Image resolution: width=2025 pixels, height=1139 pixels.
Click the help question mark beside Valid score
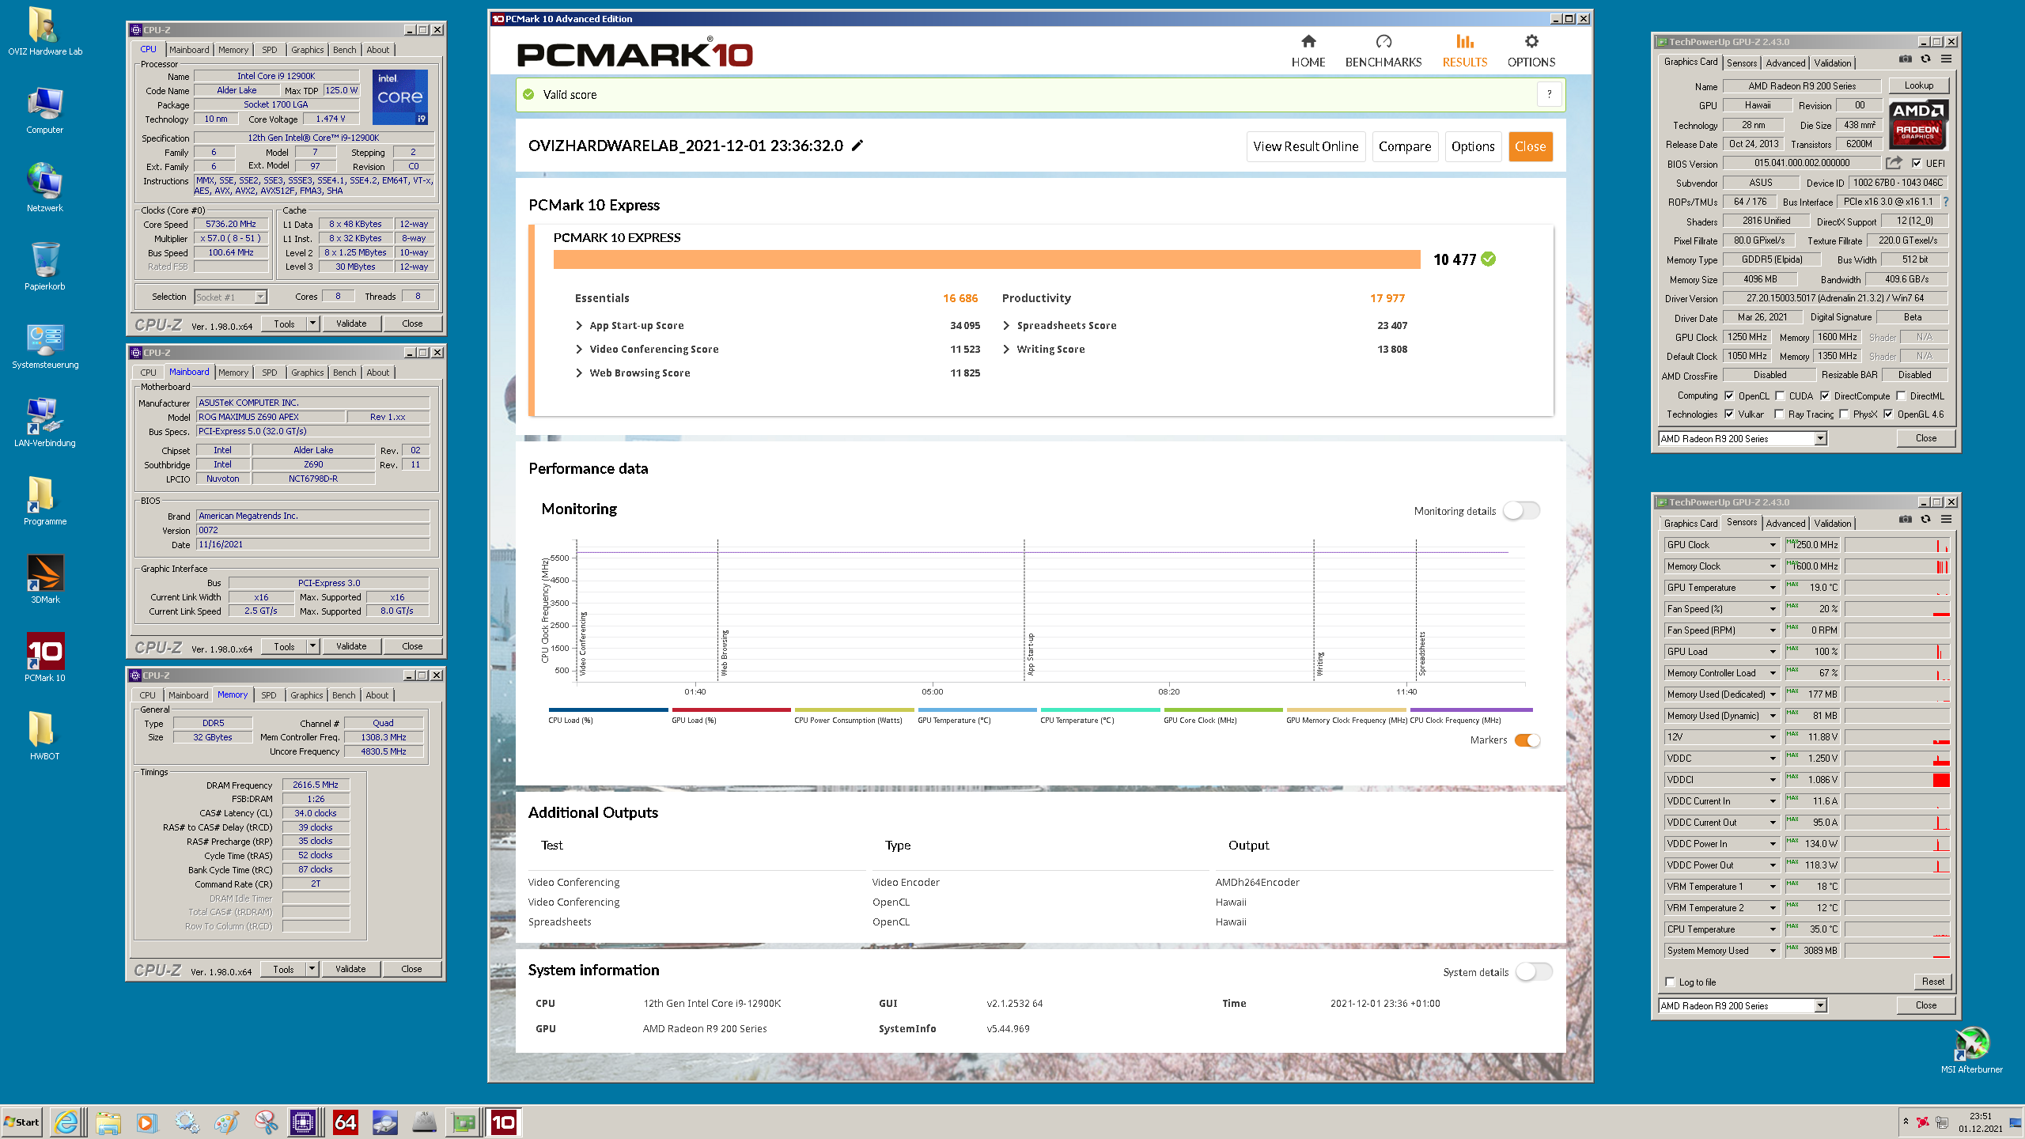1550,94
